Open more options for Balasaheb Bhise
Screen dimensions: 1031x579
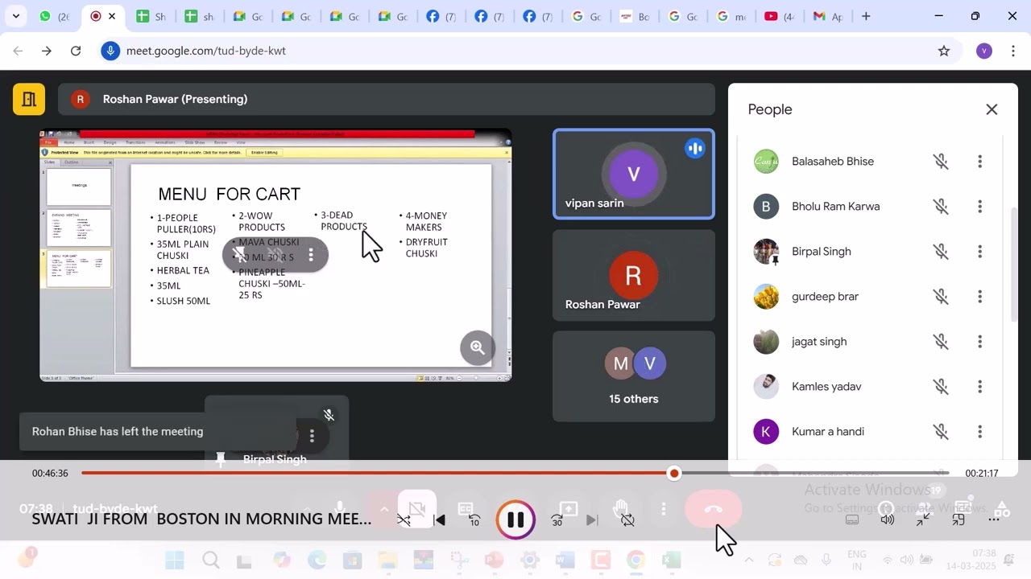point(979,162)
